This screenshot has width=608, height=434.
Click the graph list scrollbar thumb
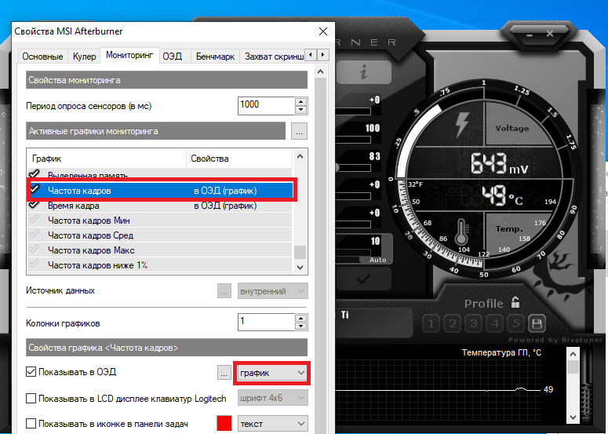[x=300, y=252]
